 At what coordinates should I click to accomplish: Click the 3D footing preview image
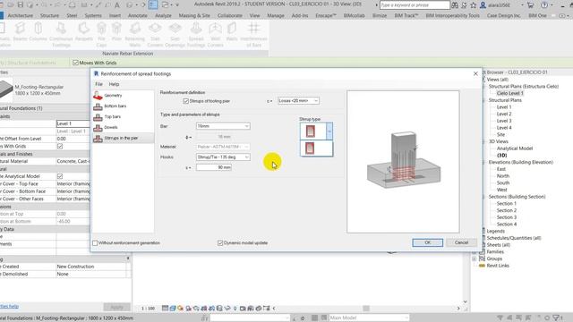coord(403,162)
